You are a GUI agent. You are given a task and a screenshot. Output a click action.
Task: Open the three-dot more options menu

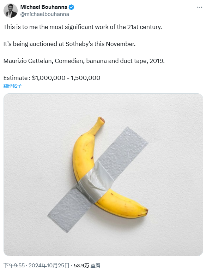(x=200, y=7)
